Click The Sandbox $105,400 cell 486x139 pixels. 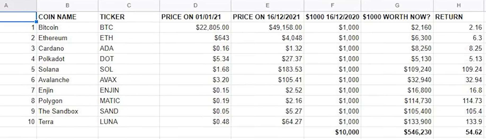pyautogui.click(x=397, y=111)
